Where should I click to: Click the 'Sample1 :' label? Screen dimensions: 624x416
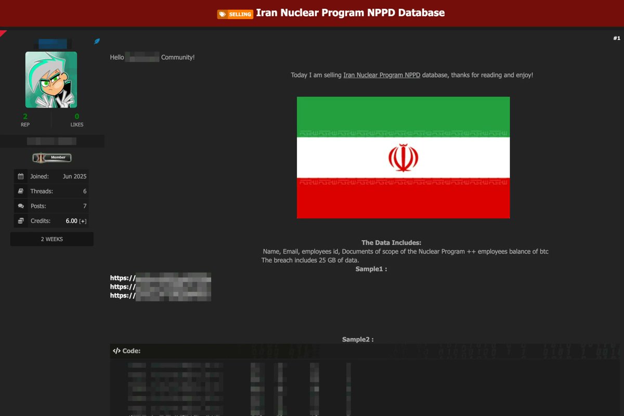pos(371,269)
